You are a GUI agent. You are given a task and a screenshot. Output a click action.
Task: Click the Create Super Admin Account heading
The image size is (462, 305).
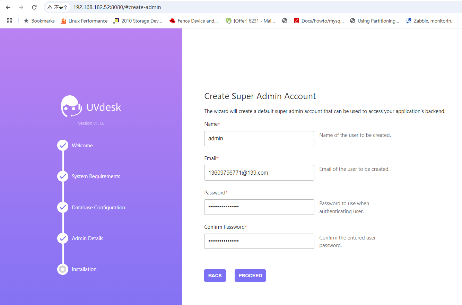point(260,96)
